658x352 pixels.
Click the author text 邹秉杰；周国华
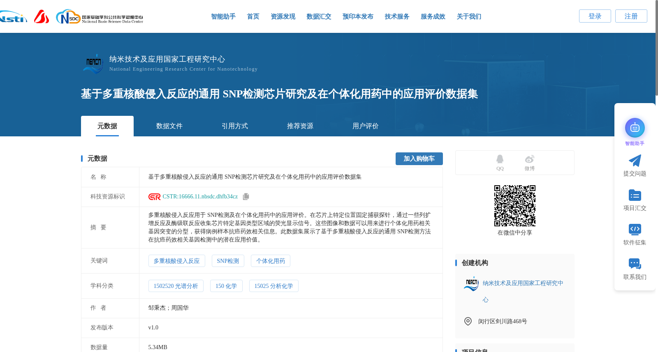click(169, 308)
